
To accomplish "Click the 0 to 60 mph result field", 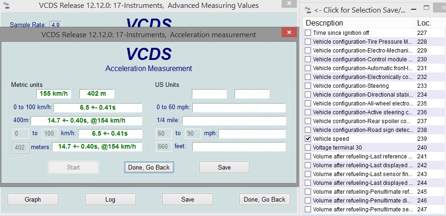I will tap(239, 108).
